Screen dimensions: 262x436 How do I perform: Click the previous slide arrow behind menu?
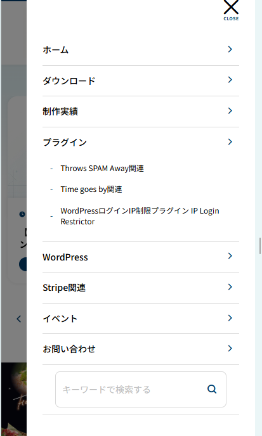[x=18, y=319]
